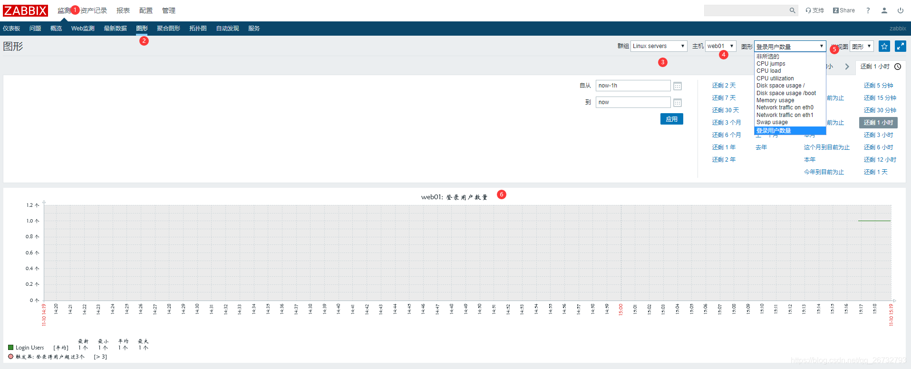This screenshot has width=911, height=369.
Task: Open the help question mark icon
Action: [x=868, y=10]
